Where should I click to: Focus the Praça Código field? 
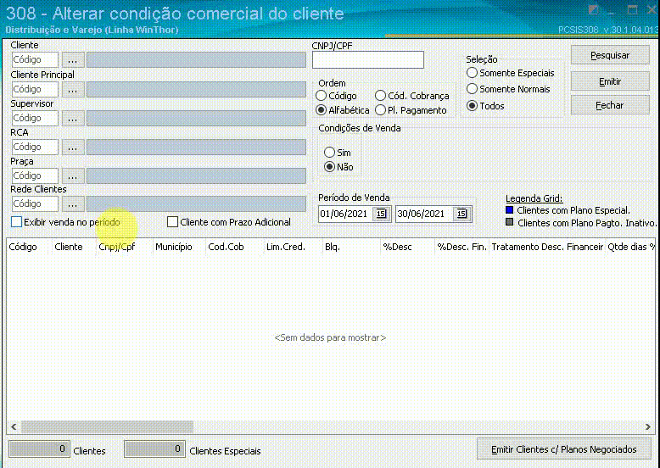tap(35, 175)
